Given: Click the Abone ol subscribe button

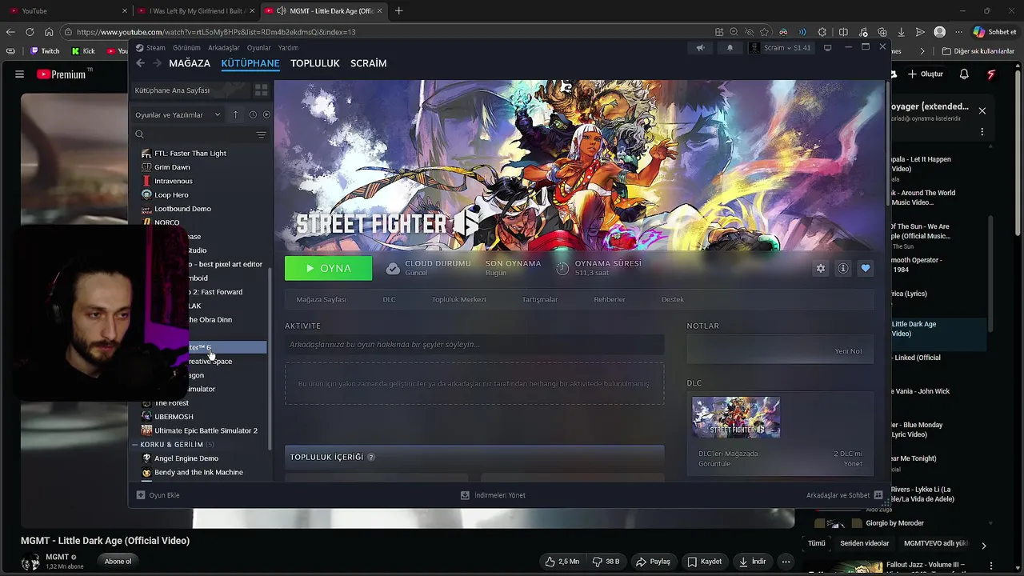Looking at the screenshot, I should coord(118,562).
